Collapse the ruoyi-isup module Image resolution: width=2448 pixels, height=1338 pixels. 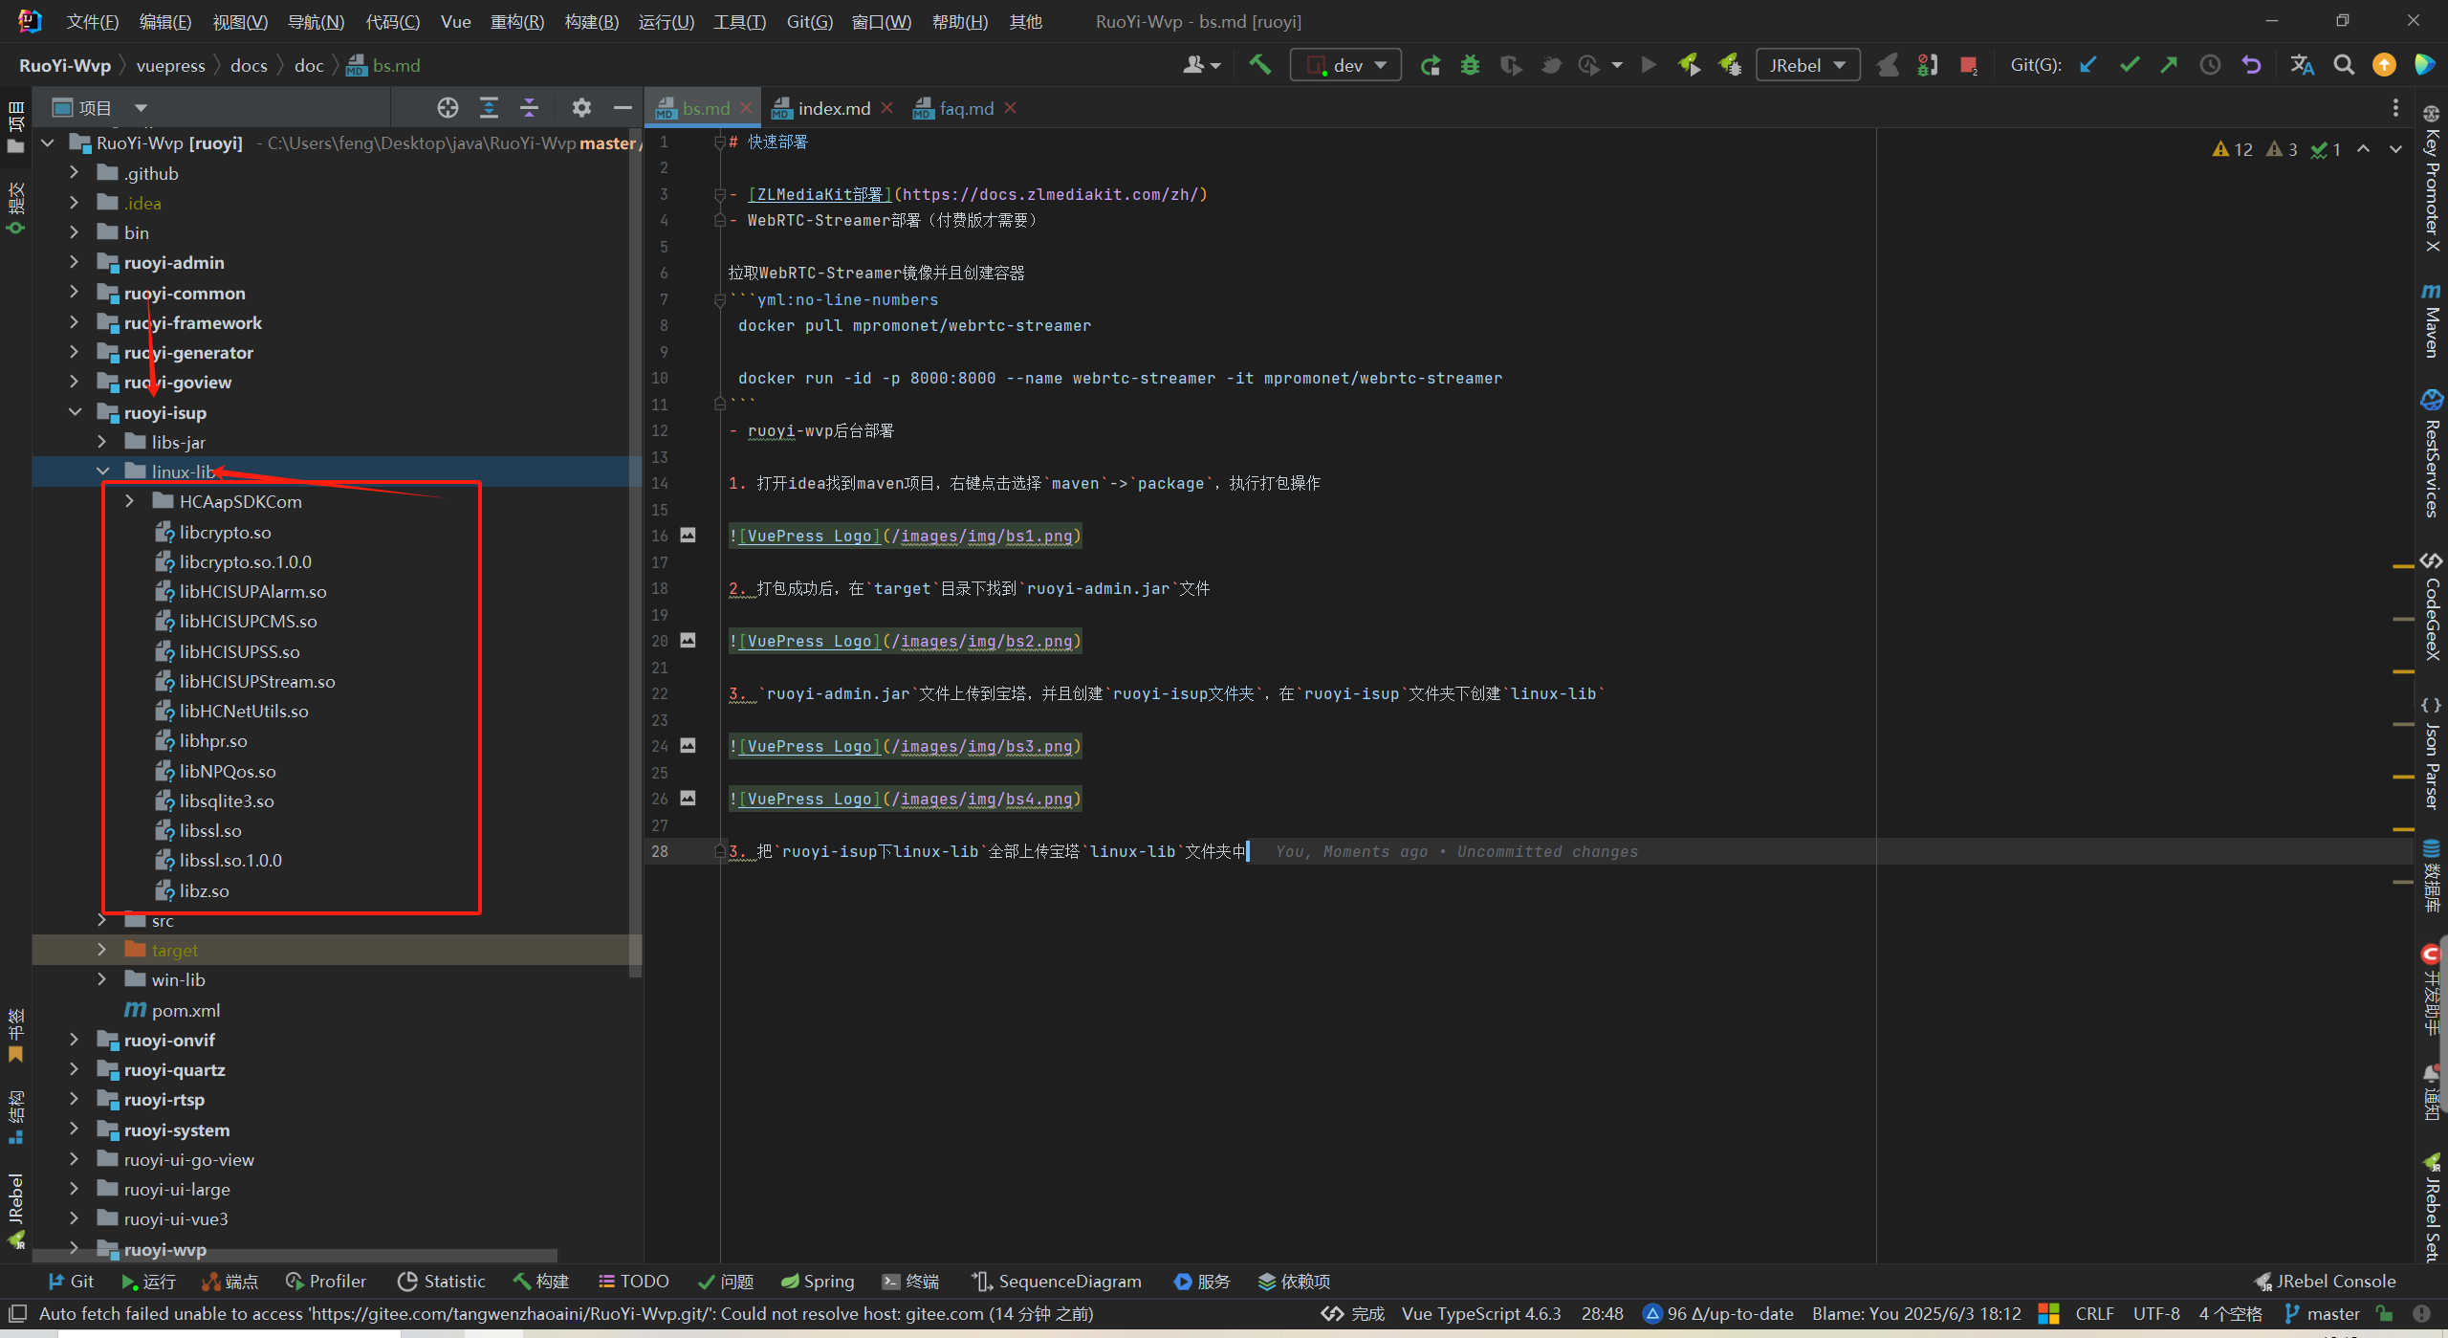pyautogui.click(x=74, y=412)
